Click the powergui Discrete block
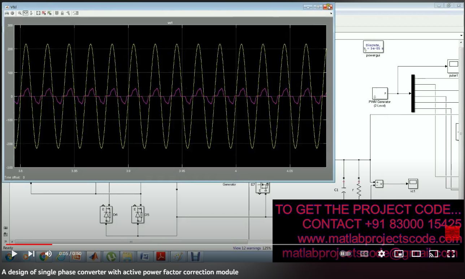The width and height of the screenshot is (465, 279). [x=373, y=47]
